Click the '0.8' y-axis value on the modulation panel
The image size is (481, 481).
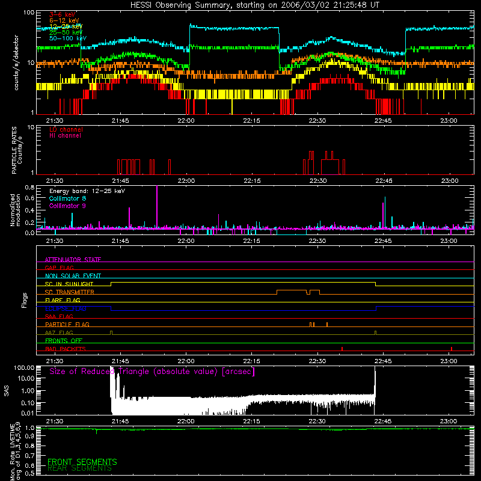[x=29, y=187]
